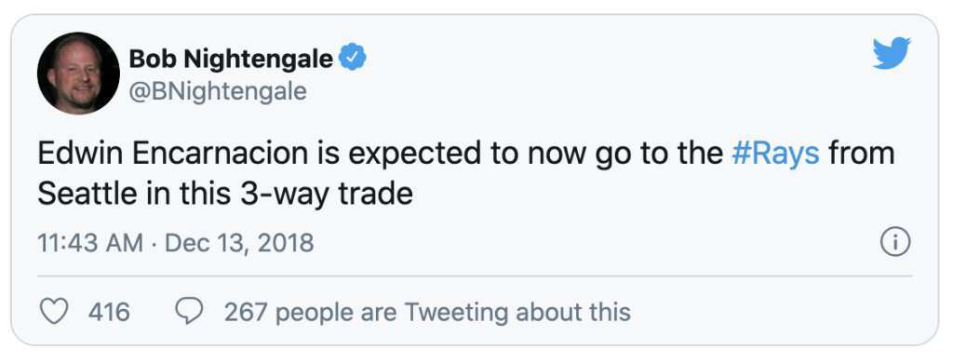This screenshot has width=953, height=363.
Task: Click the Dec 13, 2018 date
Action: [x=239, y=243]
